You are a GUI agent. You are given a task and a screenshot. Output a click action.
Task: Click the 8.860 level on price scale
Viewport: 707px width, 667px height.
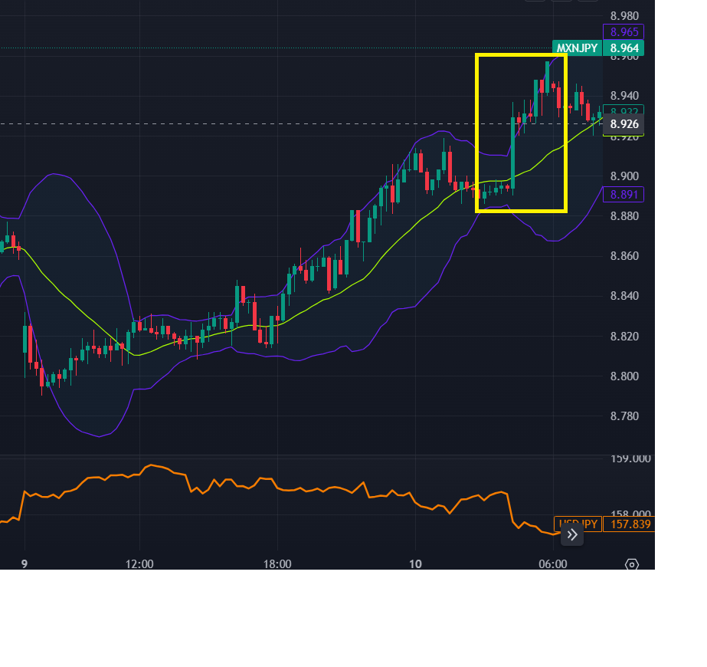coord(624,256)
